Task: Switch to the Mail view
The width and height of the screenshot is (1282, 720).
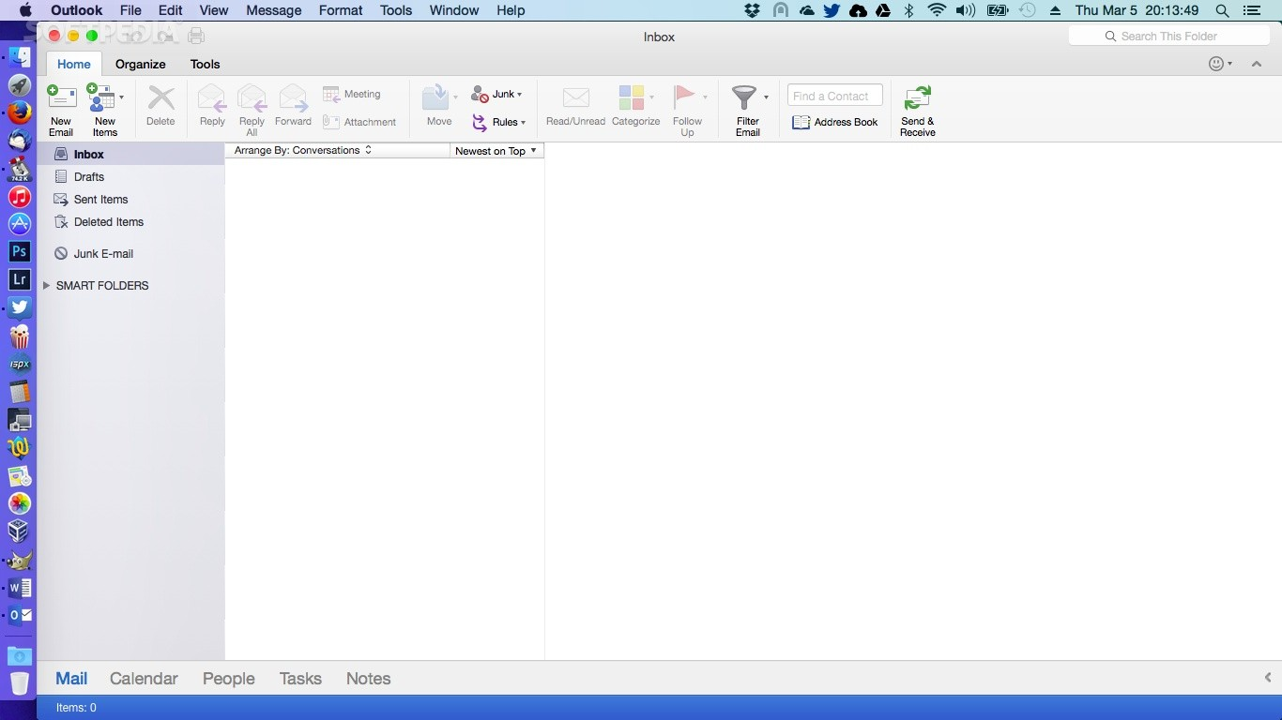Action: [71, 678]
